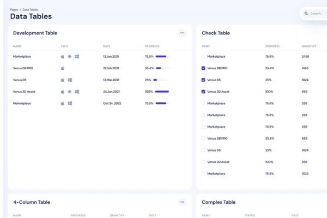Screen dimensions: 327x218
Task: Select Data Tables in the breadcrumb
Action: click(x=31, y=9)
